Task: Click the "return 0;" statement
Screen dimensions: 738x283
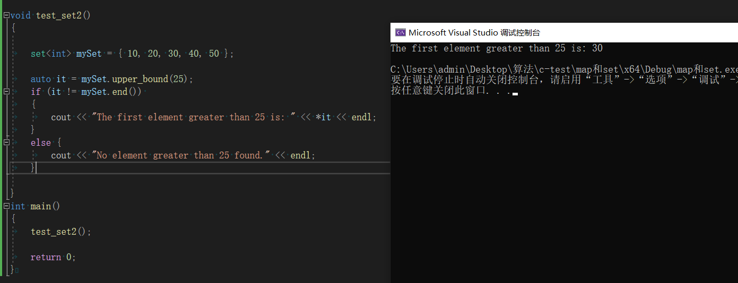Action: [53, 257]
